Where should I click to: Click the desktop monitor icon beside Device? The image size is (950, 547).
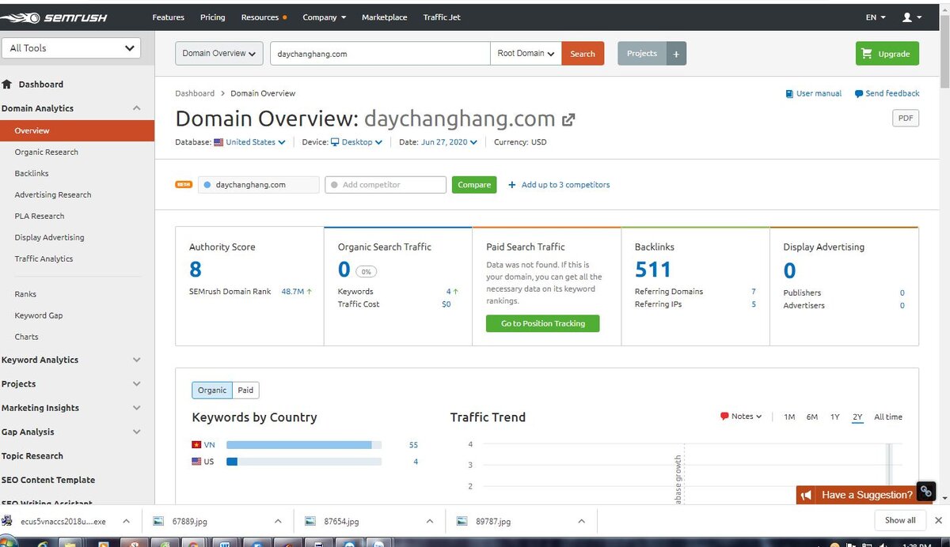point(335,142)
